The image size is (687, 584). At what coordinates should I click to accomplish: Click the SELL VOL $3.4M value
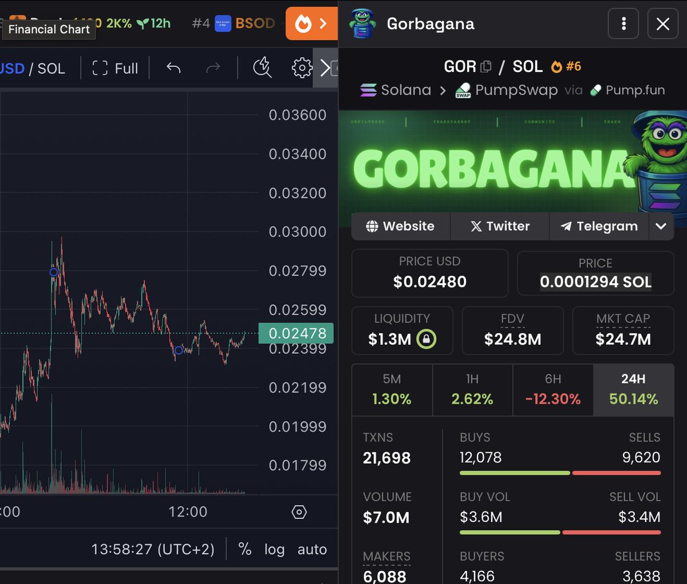point(639,517)
